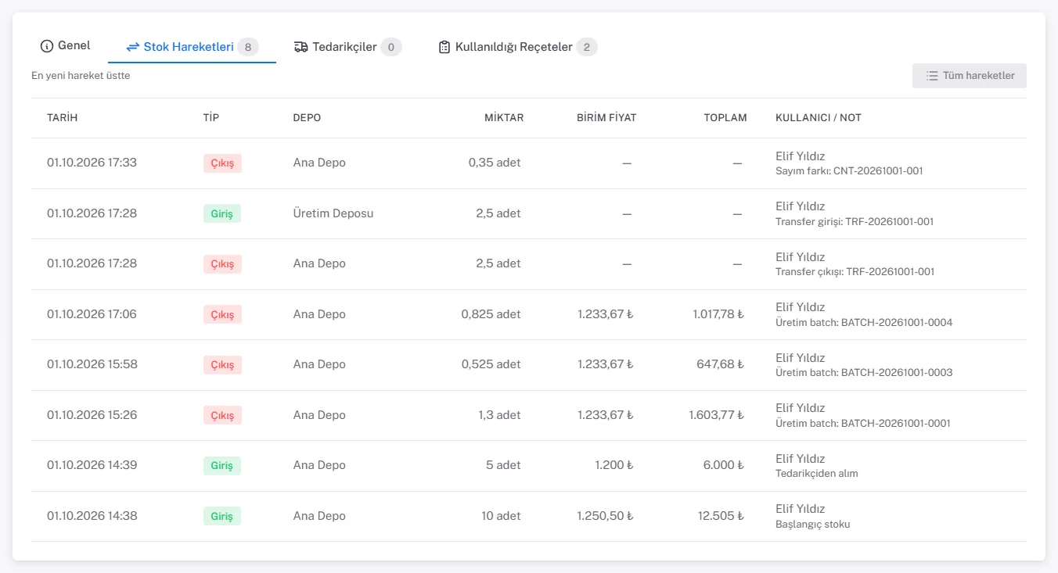This screenshot has width=1058, height=573.
Task: Click the DEPO column header
Action: click(x=307, y=118)
